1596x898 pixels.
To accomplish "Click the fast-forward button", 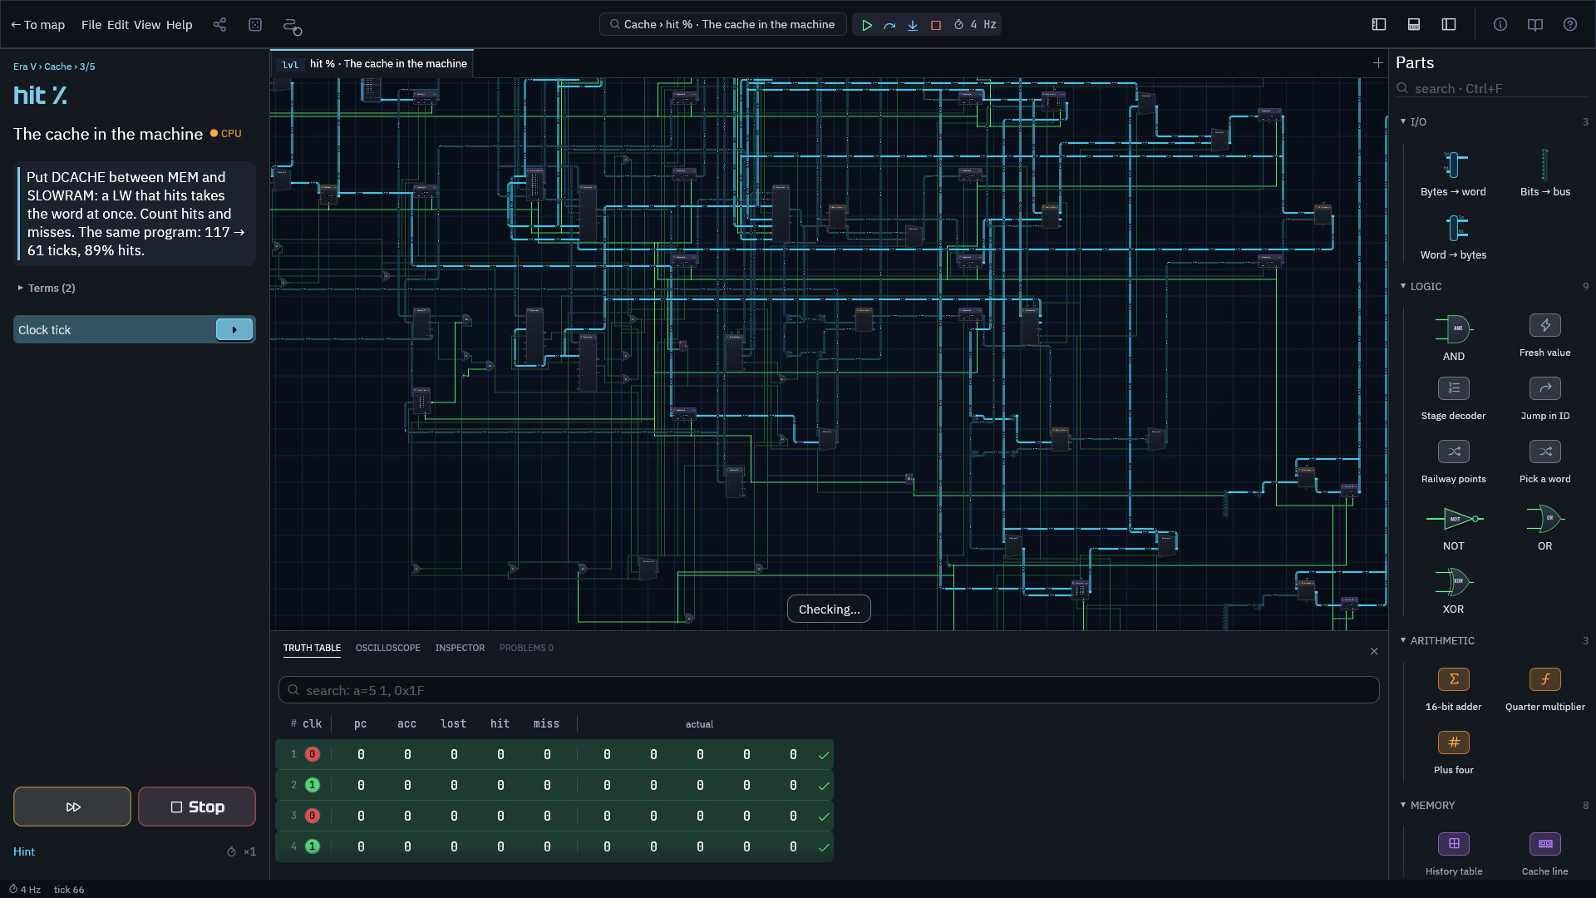I will [x=72, y=807].
